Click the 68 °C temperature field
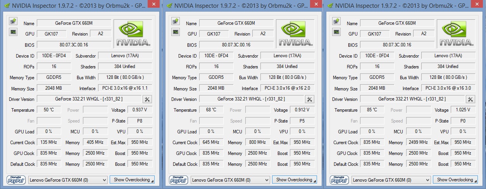Screen dimensions: 486x189 pos(211,110)
